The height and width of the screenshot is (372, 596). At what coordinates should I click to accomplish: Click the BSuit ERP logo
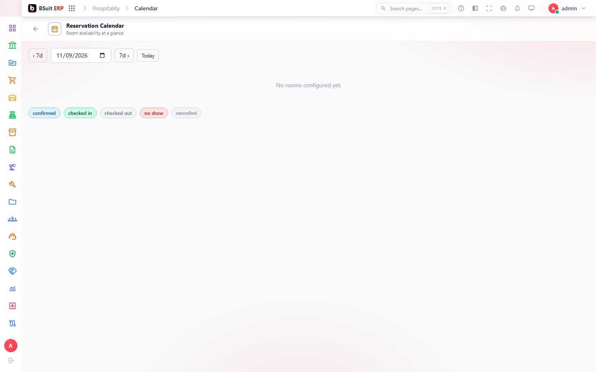[46, 8]
